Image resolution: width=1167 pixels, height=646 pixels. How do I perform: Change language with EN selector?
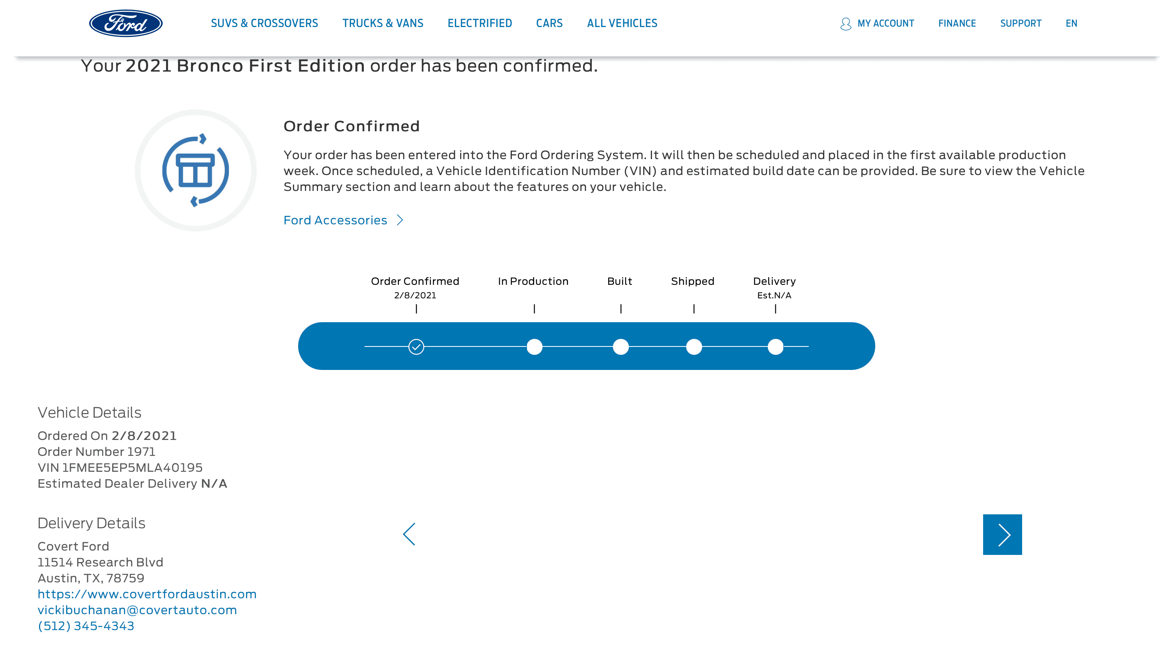point(1071,23)
